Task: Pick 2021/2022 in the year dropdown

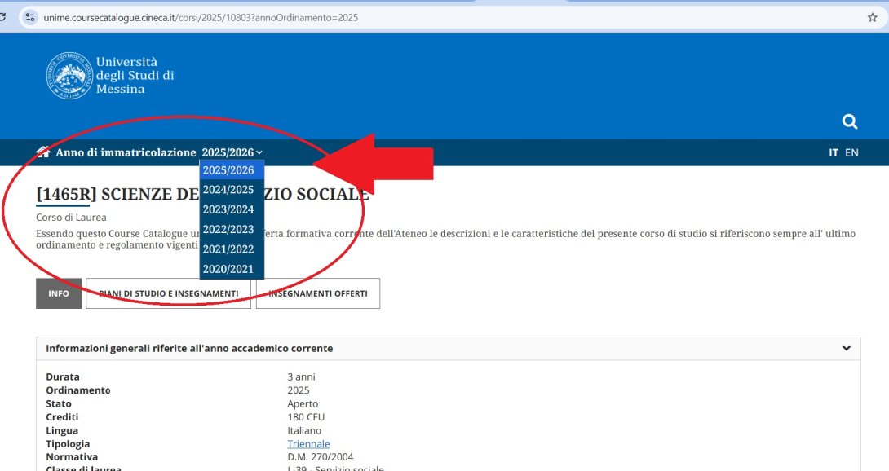Action: point(228,249)
